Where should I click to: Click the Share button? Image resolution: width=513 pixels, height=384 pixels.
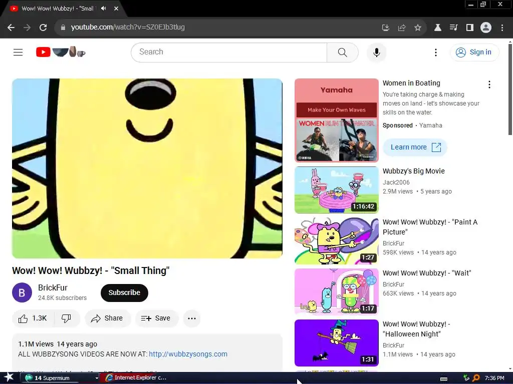tap(108, 318)
